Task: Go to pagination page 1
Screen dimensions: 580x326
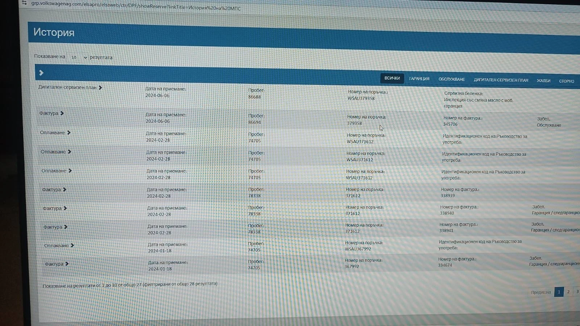Action: pyautogui.click(x=559, y=292)
